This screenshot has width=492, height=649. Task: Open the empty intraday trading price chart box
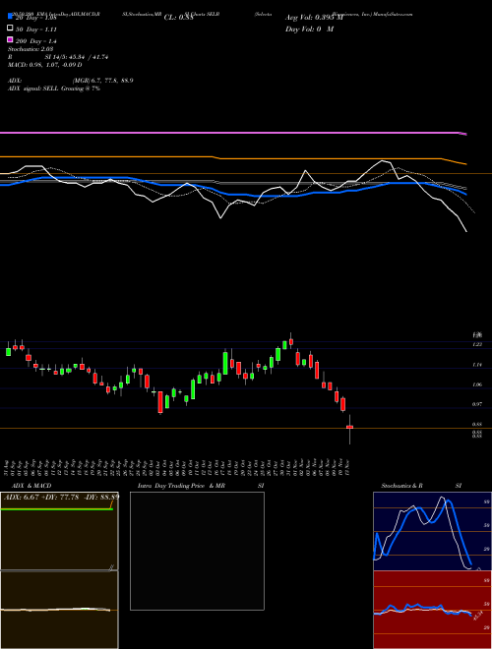point(197,551)
